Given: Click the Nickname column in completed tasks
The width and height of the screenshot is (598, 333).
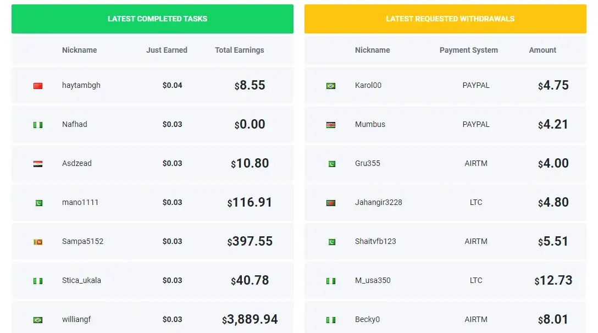Looking at the screenshot, I should (x=79, y=50).
